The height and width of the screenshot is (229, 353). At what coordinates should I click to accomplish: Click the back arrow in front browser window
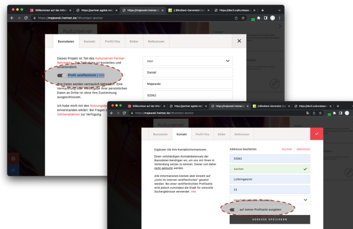coord(112,113)
